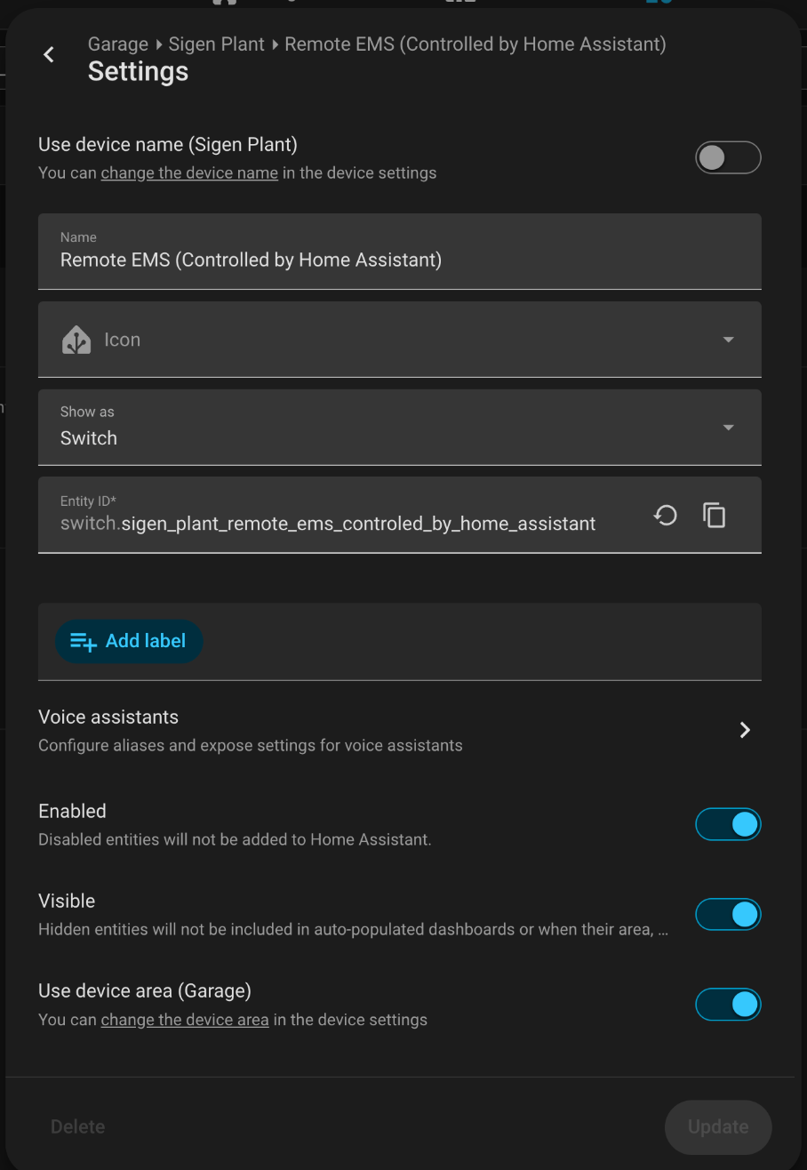The width and height of the screenshot is (807, 1170).
Task: Turn off the Enabled switch
Action: pos(728,825)
